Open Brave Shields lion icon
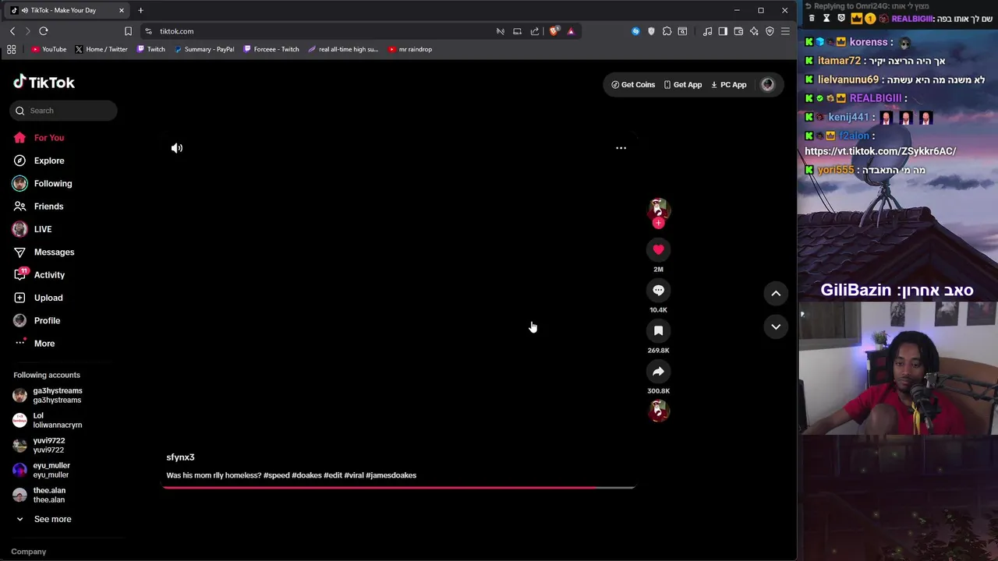The width and height of the screenshot is (998, 561). (554, 31)
